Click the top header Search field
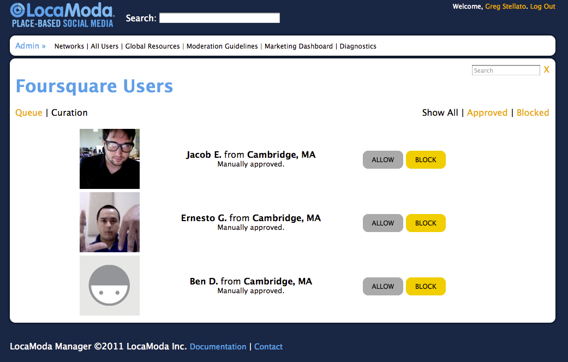Image resolution: width=568 pixels, height=362 pixels. tap(219, 18)
